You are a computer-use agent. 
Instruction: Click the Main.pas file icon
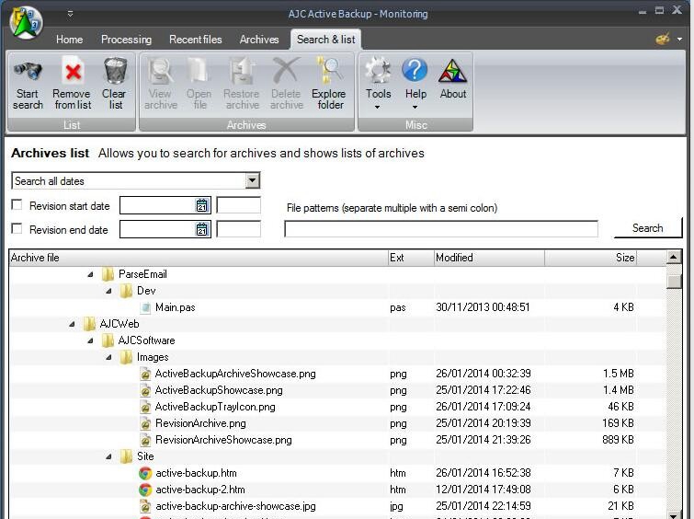pos(145,307)
